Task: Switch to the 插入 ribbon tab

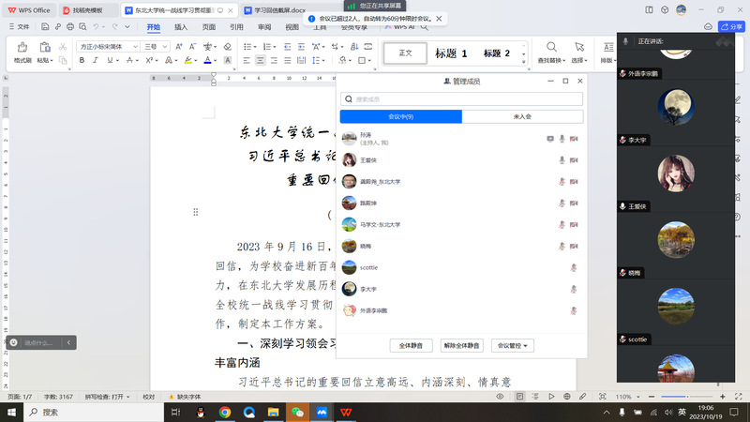Action: pyautogui.click(x=181, y=27)
